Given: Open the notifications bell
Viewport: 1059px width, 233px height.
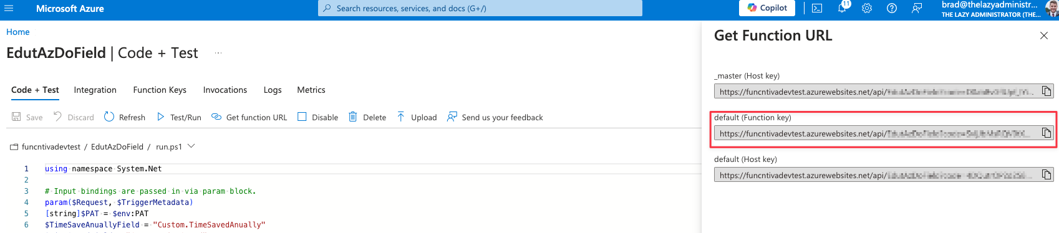Looking at the screenshot, I should [x=842, y=8].
